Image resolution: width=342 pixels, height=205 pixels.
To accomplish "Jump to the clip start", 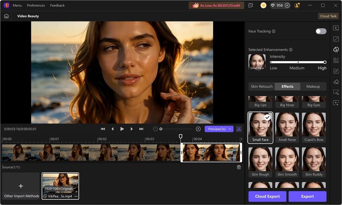I will click(103, 129).
